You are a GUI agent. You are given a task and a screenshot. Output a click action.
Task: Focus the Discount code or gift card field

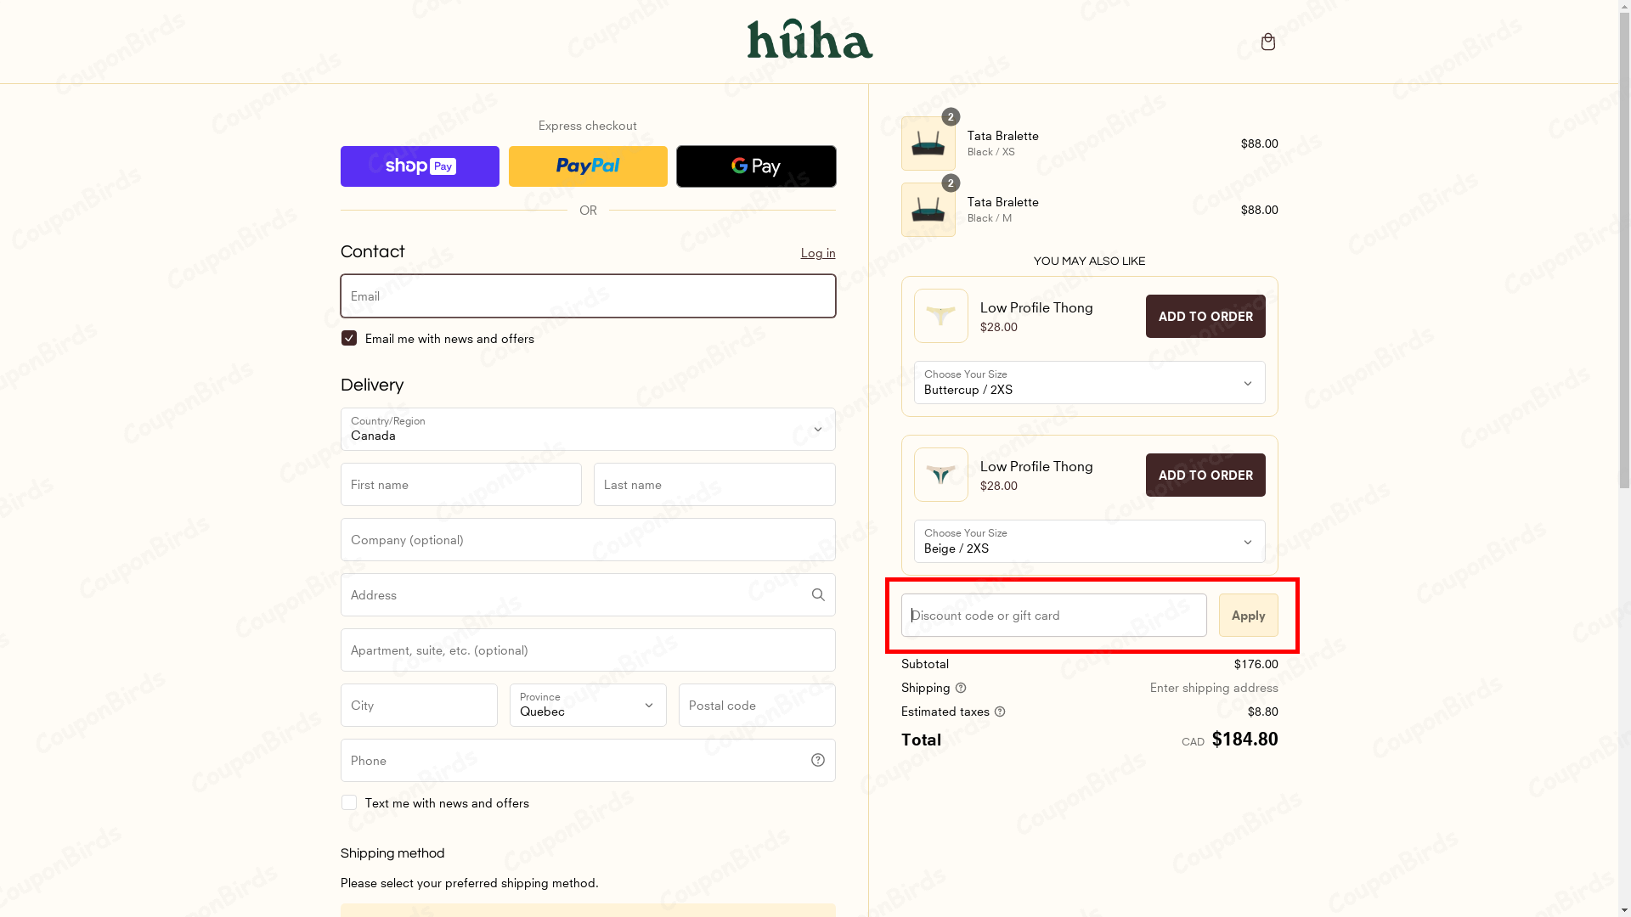click(x=1053, y=615)
